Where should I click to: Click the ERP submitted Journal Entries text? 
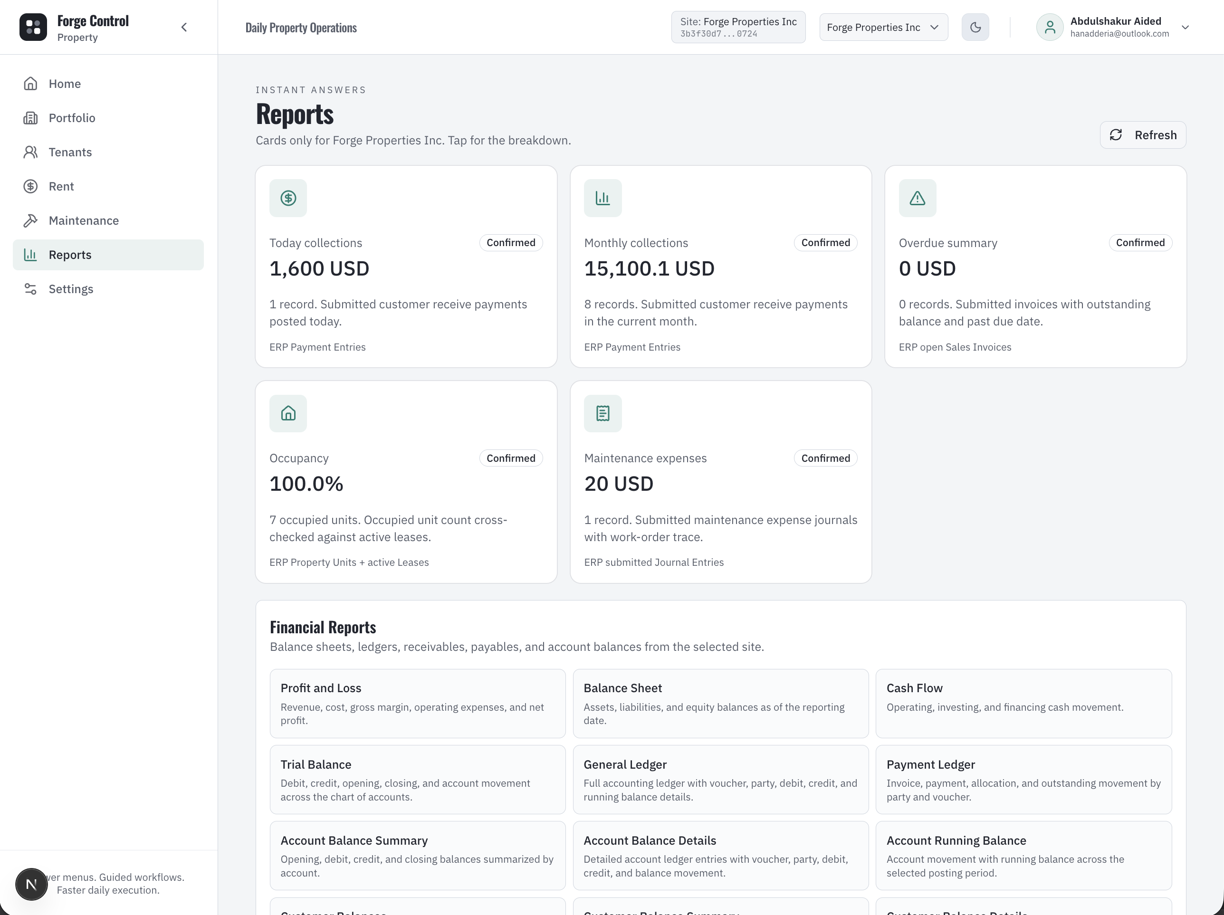click(x=654, y=562)
